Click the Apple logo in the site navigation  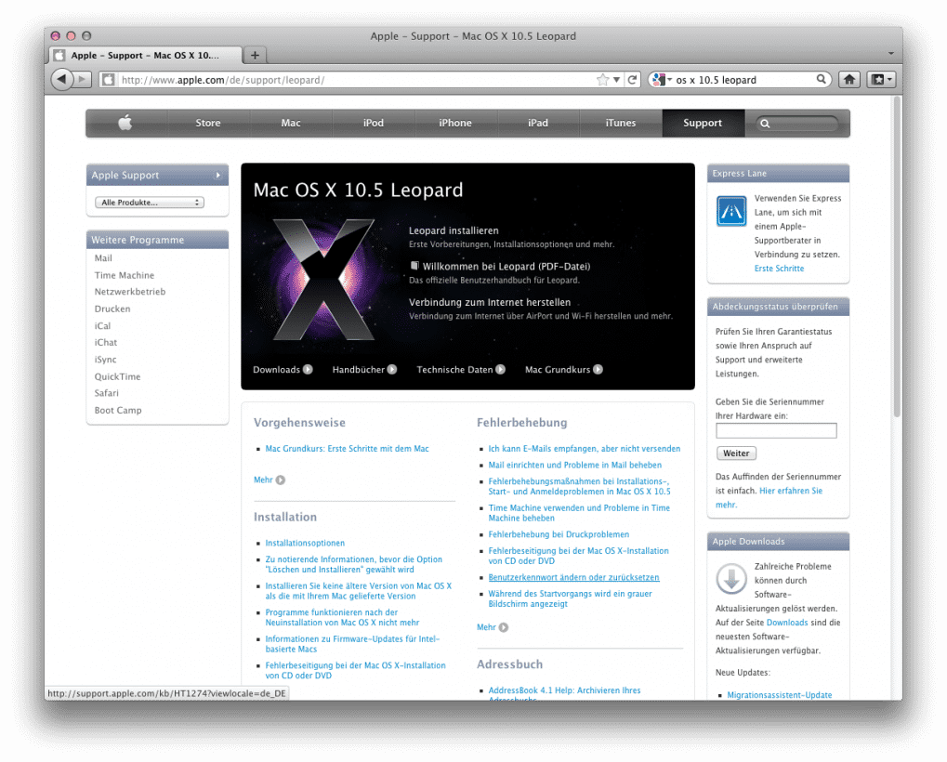point(125,123)
